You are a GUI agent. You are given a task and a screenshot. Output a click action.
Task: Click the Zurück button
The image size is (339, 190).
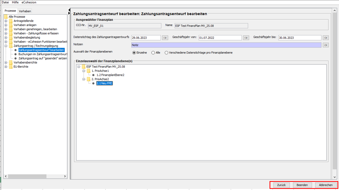pyautogui.click(x=282, y=185)
